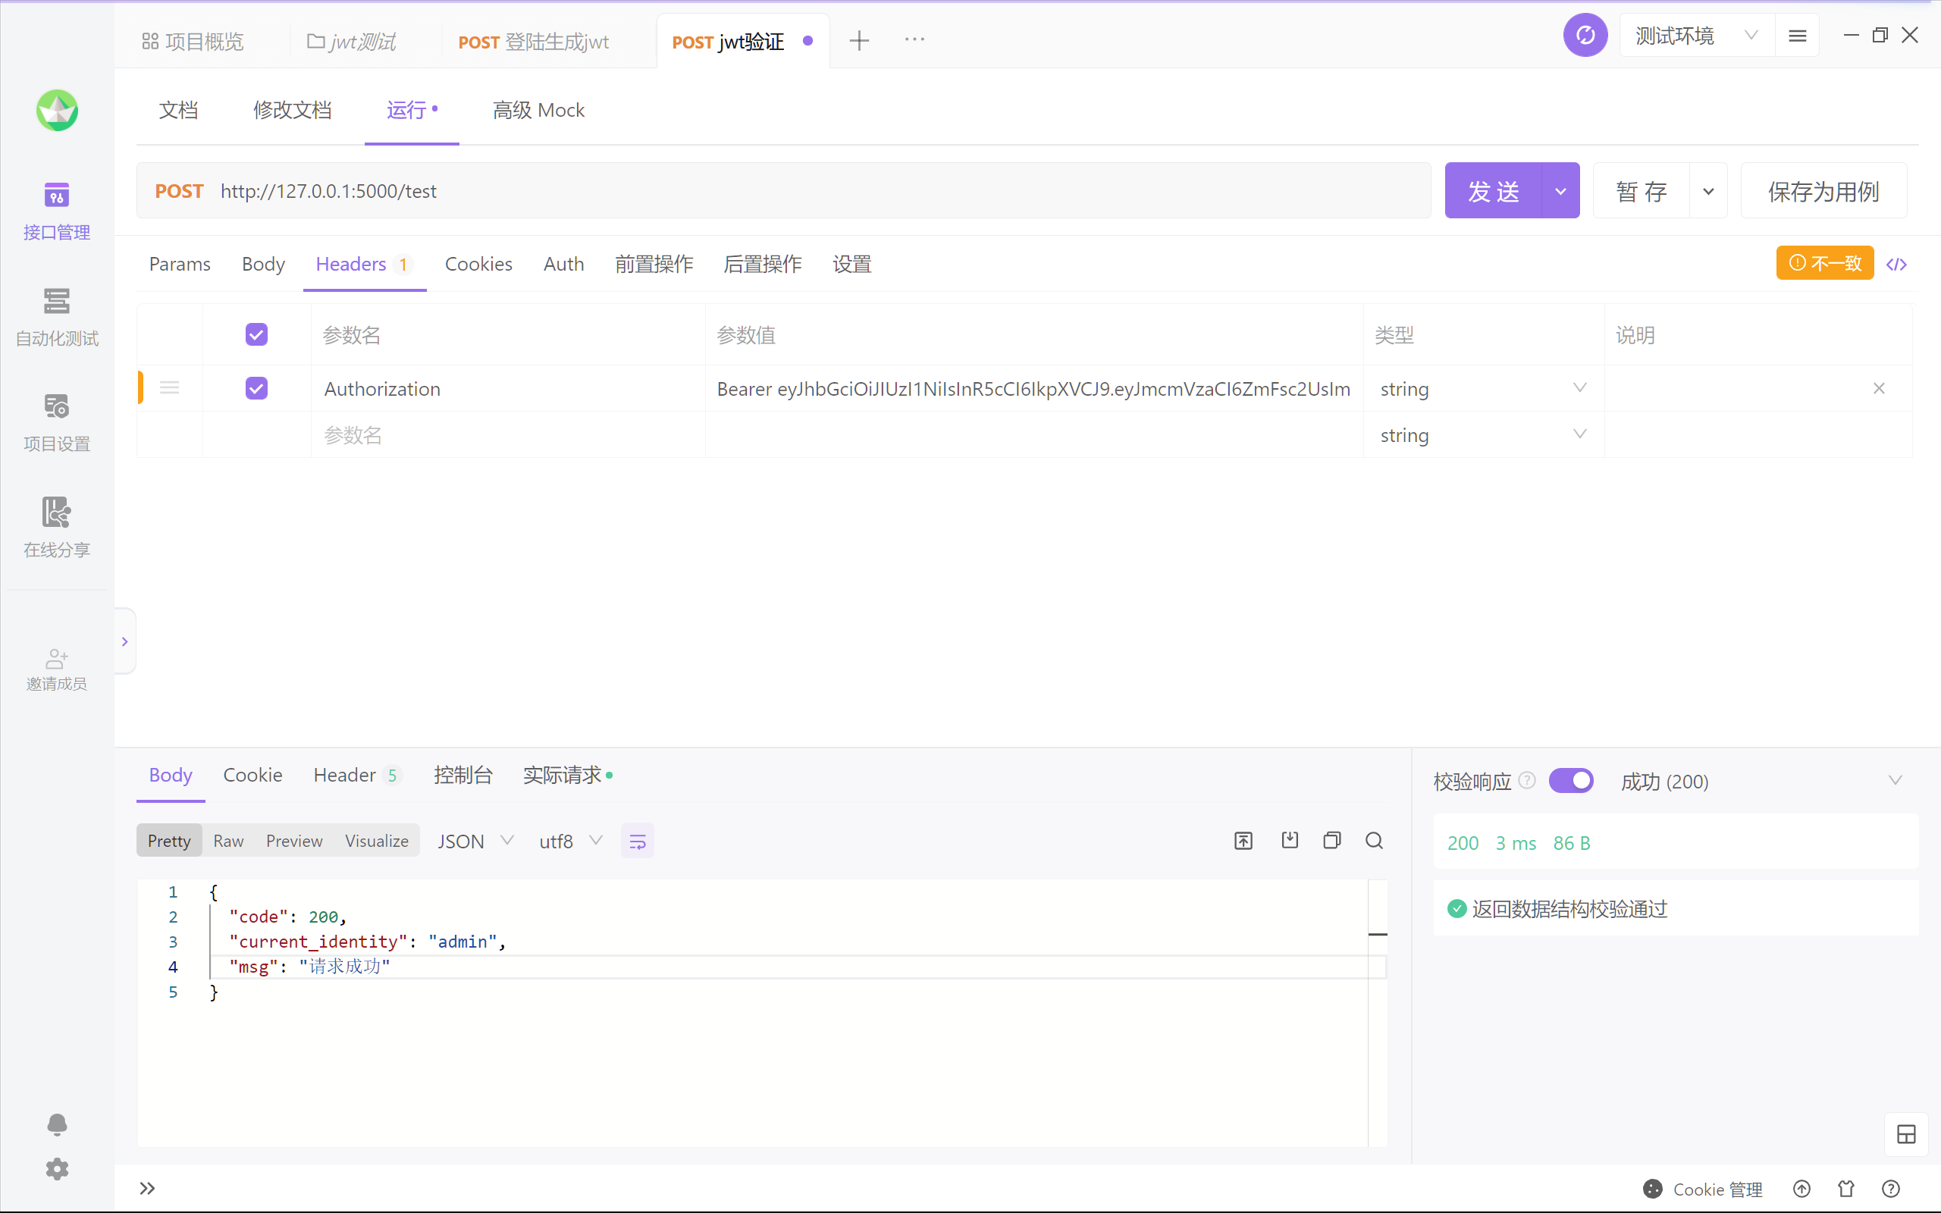
Task: Click the orange 不一致 button
Action: pyautogui.click(x=1824, y=263)
